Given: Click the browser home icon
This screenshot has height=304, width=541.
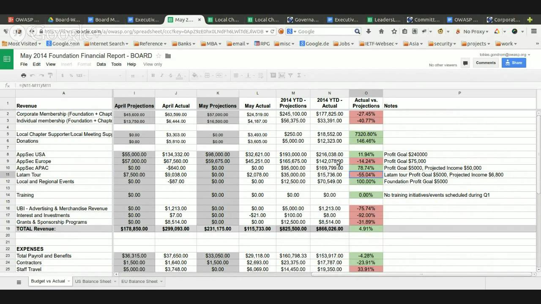Looking at the screenshot, I should (381, 31).
